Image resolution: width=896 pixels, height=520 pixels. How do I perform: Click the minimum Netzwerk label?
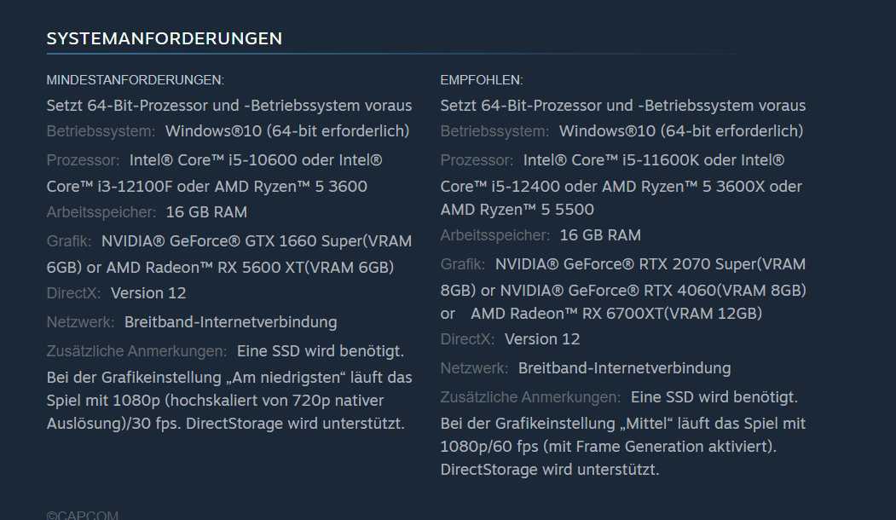(x=80, y=322)
